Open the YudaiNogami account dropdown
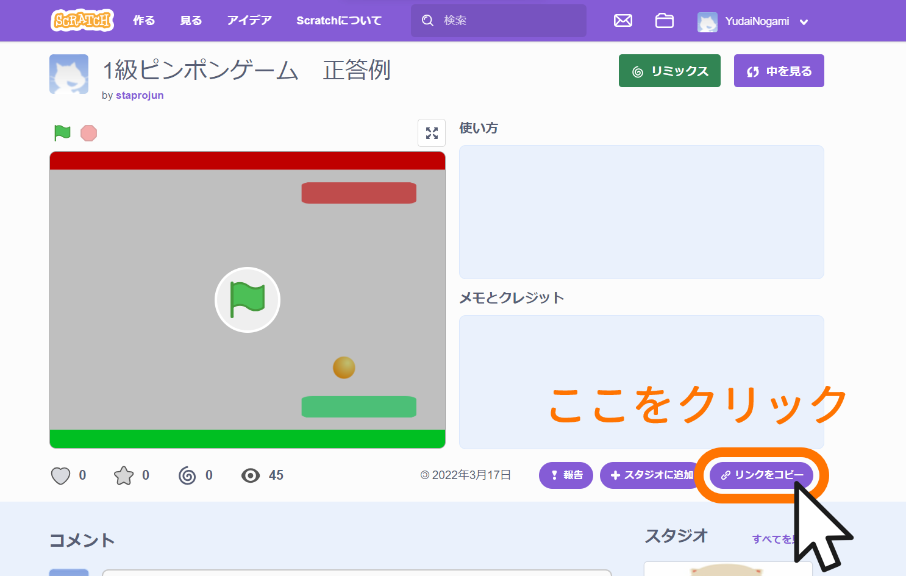The height and width of the screenshot is (576, 906). (754, 21)
